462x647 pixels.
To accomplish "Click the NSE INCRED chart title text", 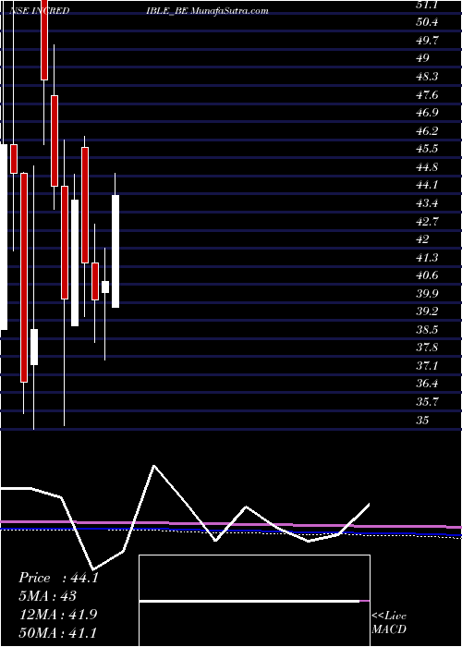I will (x=39, y=11).
